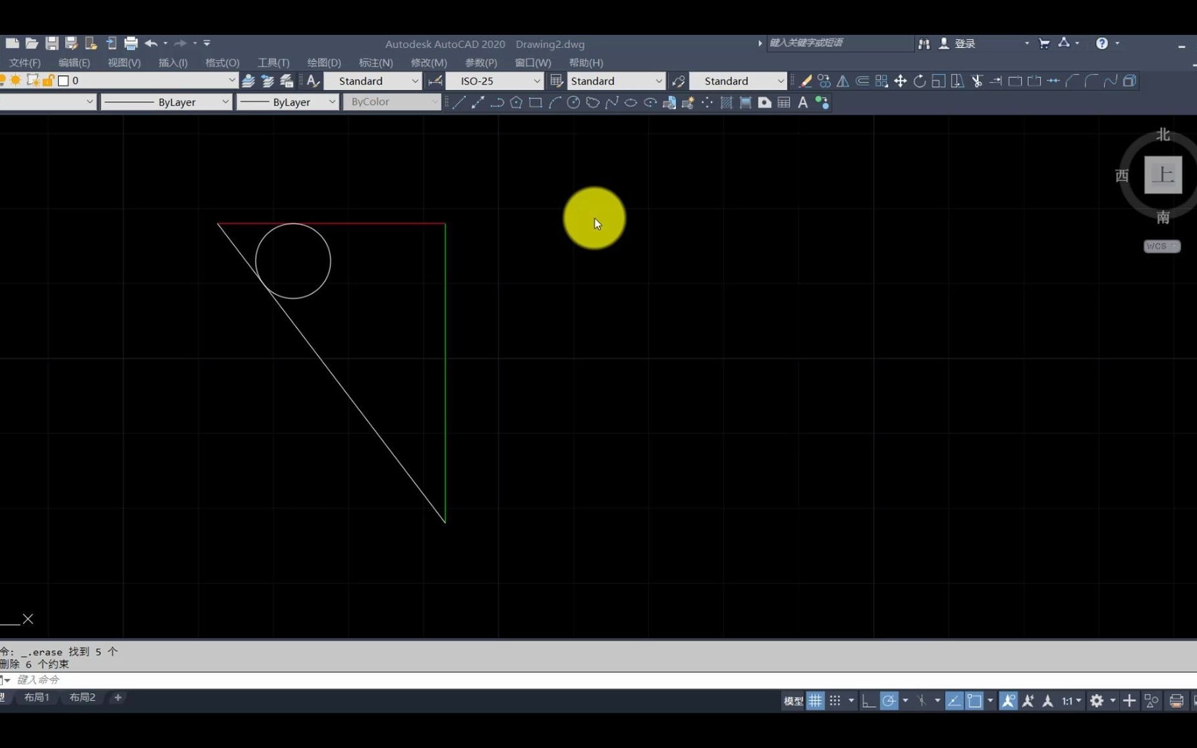Toggle 2D object snap in status bar
The image size is (1197, 748).
974,701
